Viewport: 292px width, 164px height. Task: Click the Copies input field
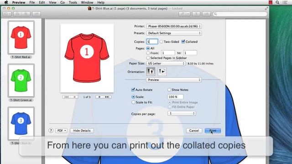tap(152, 41)
